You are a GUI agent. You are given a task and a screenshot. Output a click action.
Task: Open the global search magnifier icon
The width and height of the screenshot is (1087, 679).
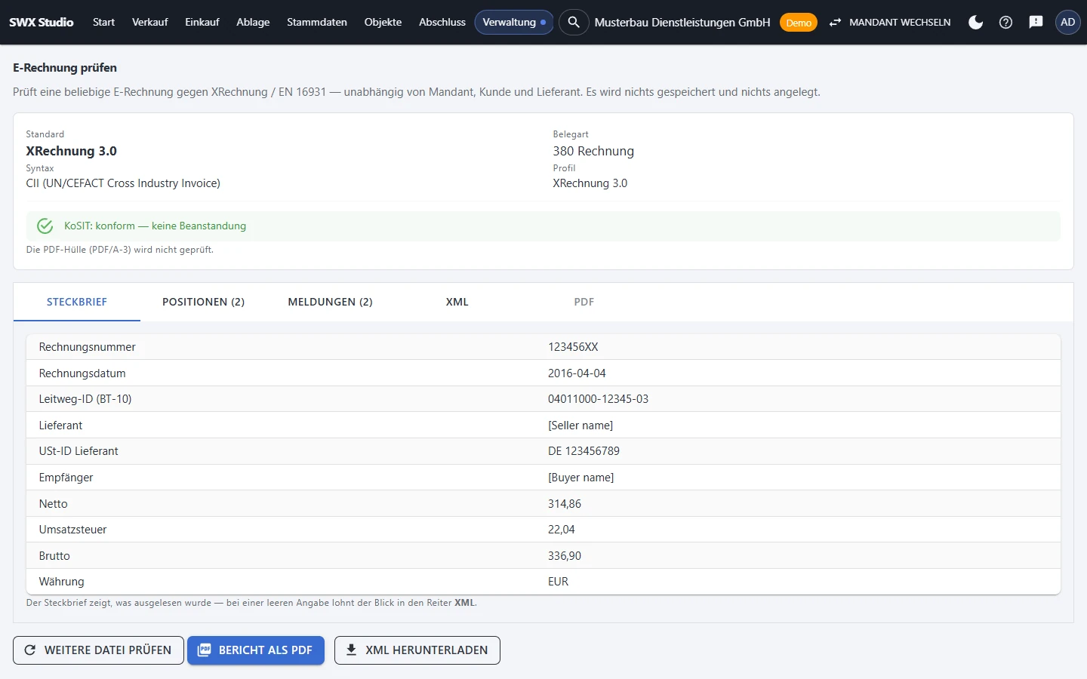(x=574, y=22)
